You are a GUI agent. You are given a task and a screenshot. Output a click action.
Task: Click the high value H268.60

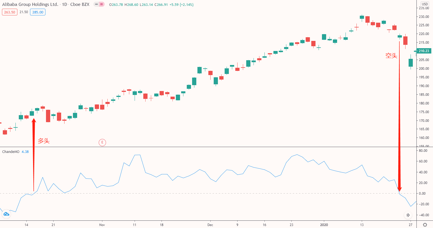pos(131,5)
